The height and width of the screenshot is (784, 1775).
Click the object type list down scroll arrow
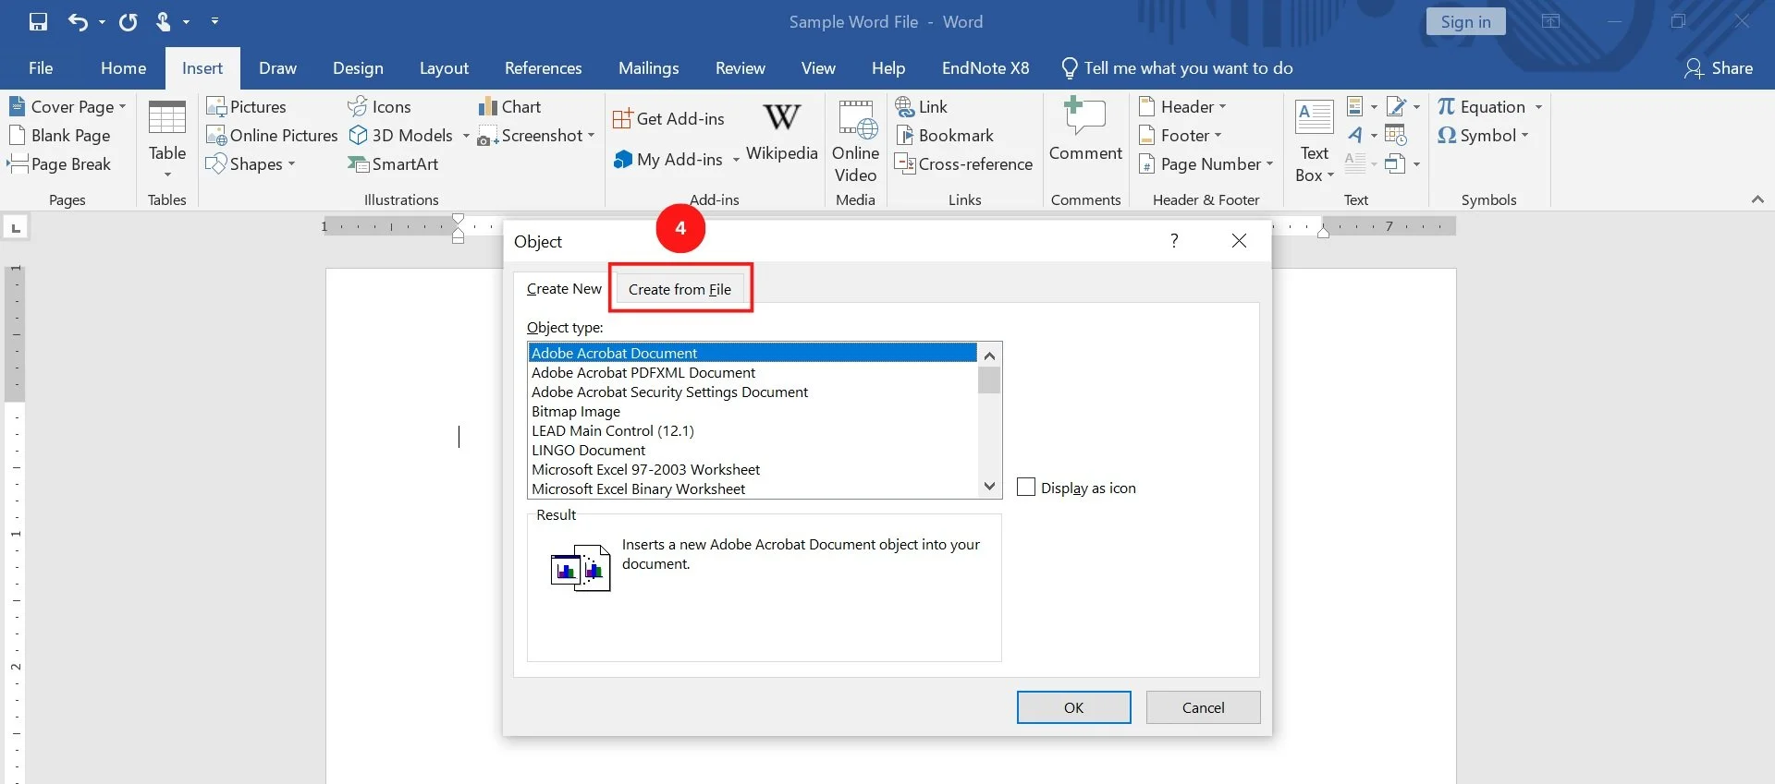click(989, 487)
